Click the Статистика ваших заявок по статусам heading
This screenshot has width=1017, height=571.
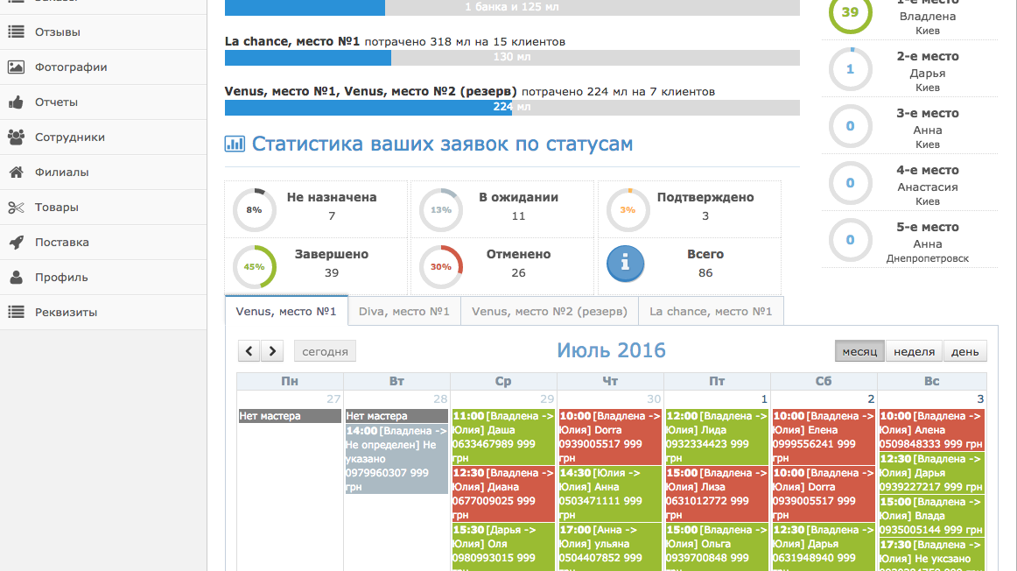click(x=442, y=144)
